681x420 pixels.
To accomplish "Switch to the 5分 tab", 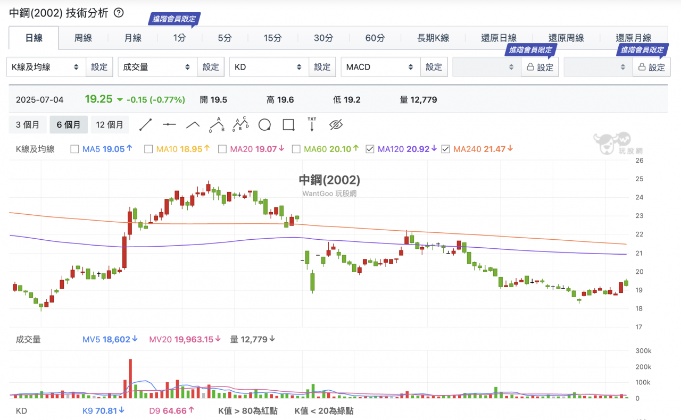I will coord(225,38).
